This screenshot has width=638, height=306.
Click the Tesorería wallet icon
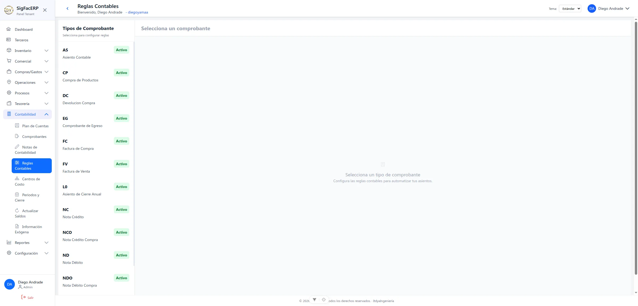click(9, 103)
